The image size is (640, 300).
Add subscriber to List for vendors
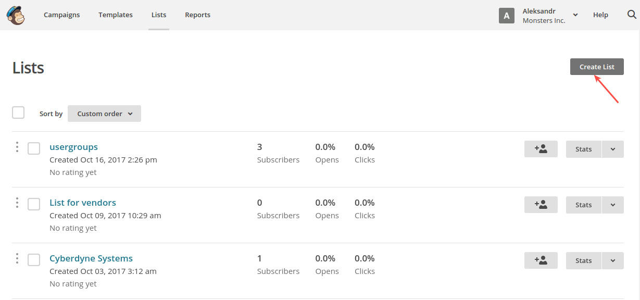[x=541, y=205]
